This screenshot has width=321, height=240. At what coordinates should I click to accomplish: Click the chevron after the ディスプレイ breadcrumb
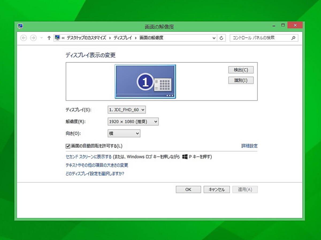click(x=136, y=38)
